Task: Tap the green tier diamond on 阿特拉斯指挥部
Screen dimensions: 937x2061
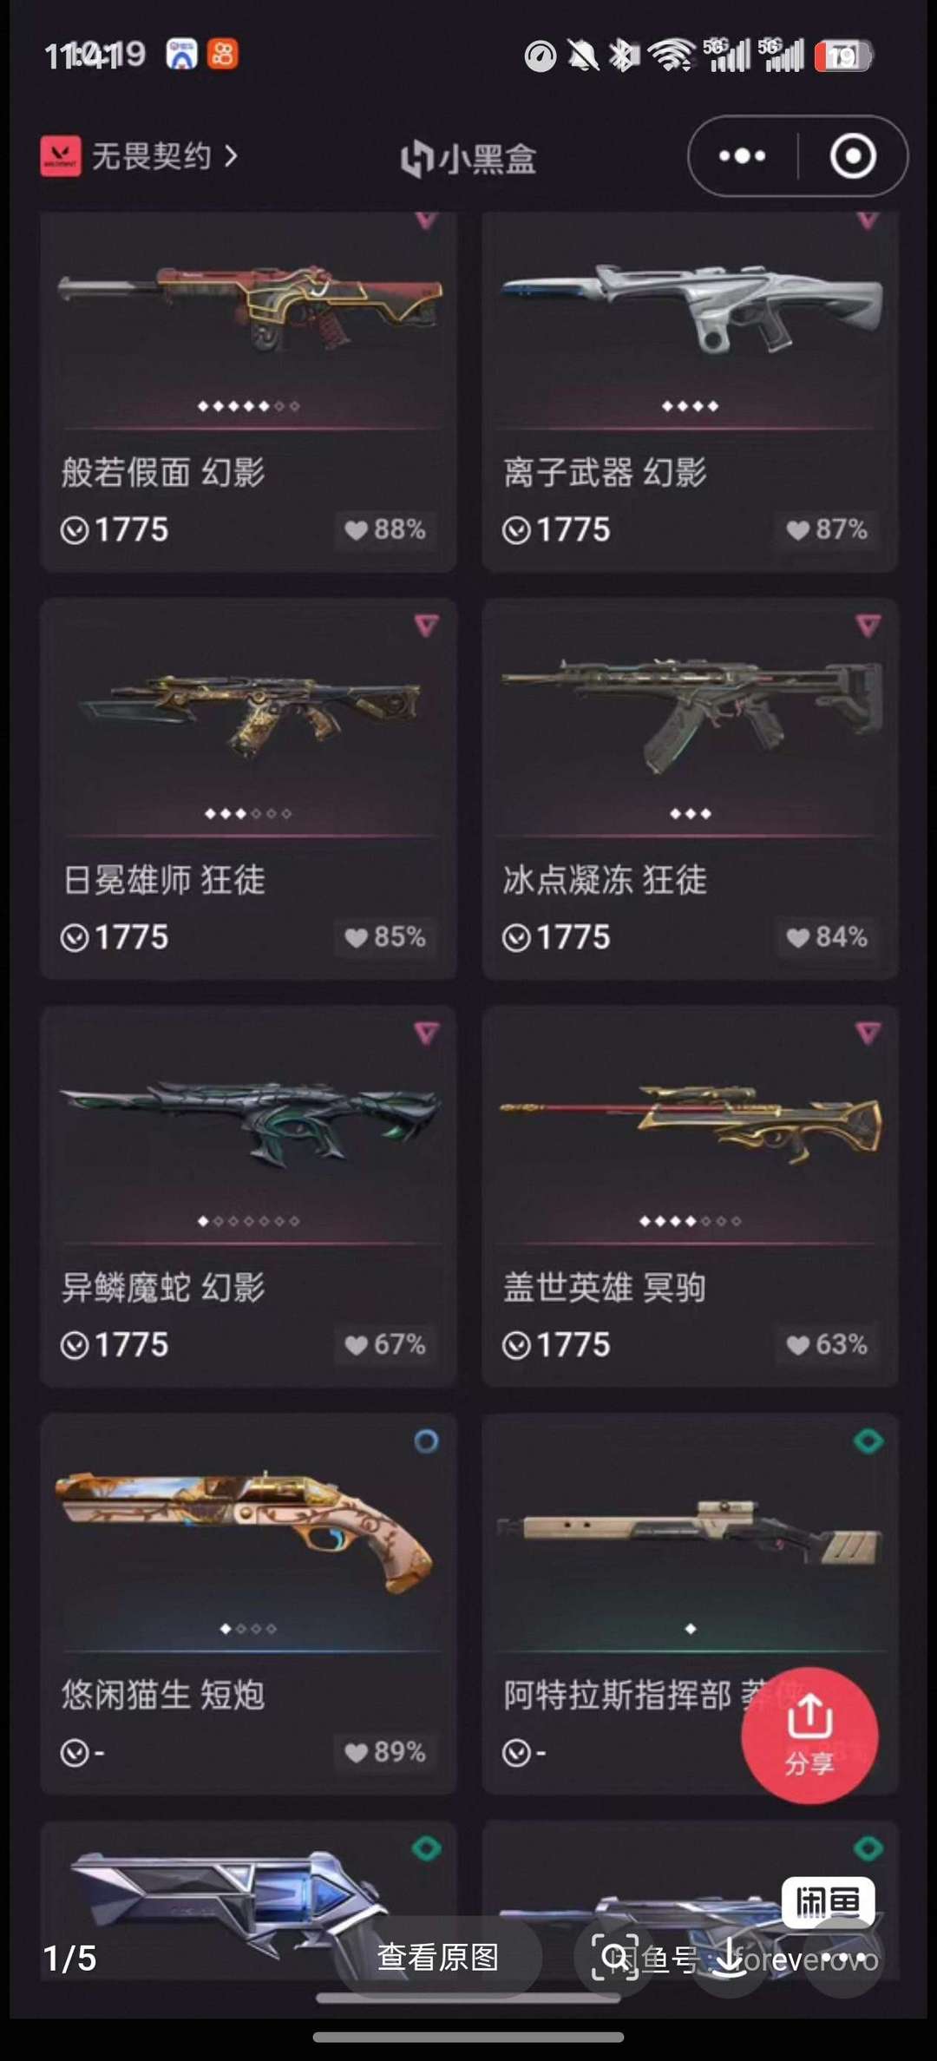Action: point(868,1441)
